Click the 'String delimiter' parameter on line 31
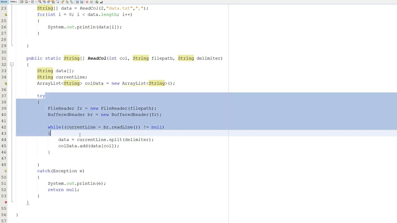Viewport: 397px width, 223px height. coord(199,58)
